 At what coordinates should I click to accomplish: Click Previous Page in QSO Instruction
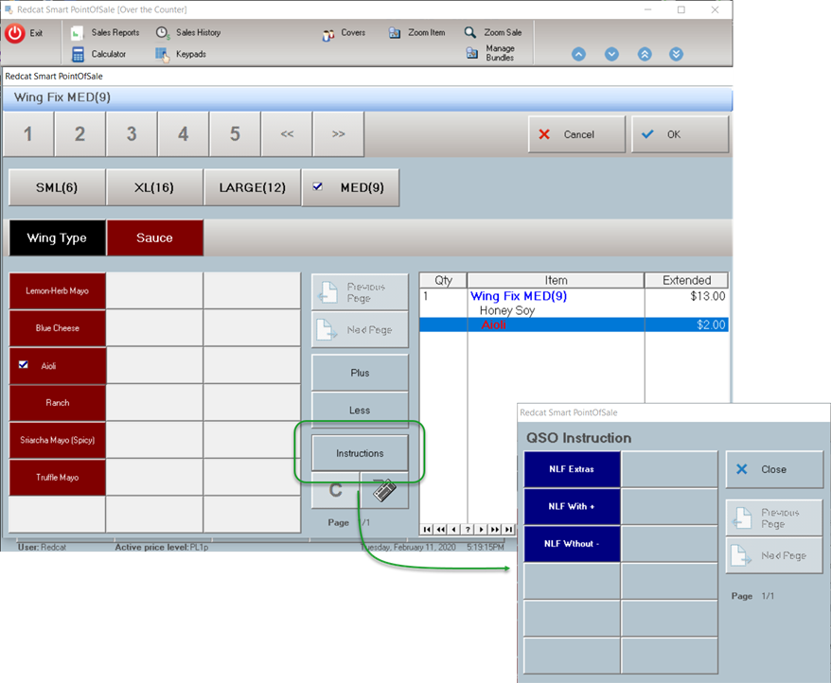pyautogui.click(x=774, y=517)
